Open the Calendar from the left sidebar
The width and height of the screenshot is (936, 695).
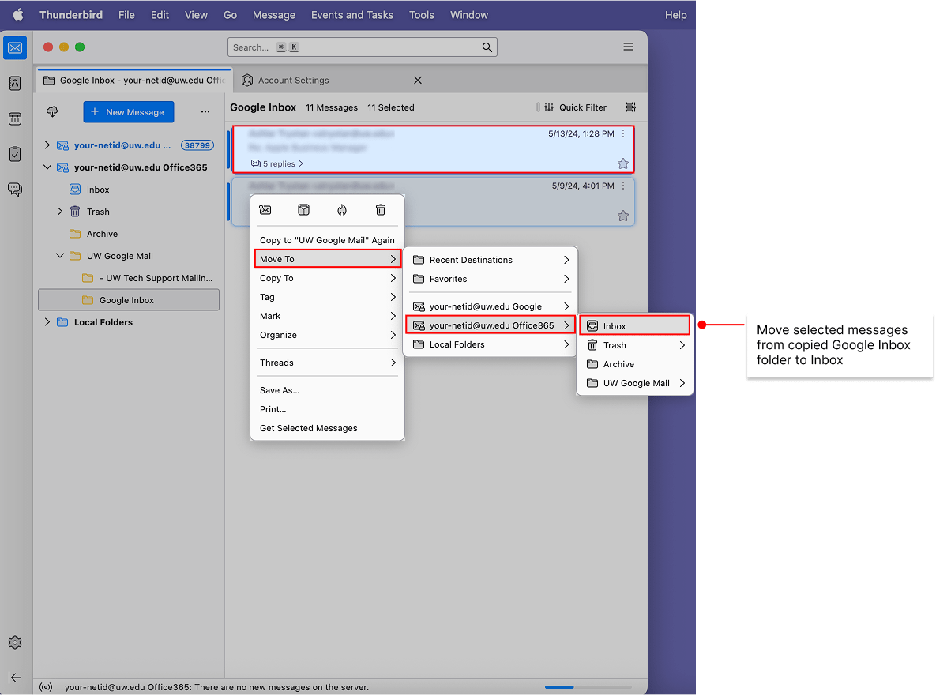[x=14, y=118]
